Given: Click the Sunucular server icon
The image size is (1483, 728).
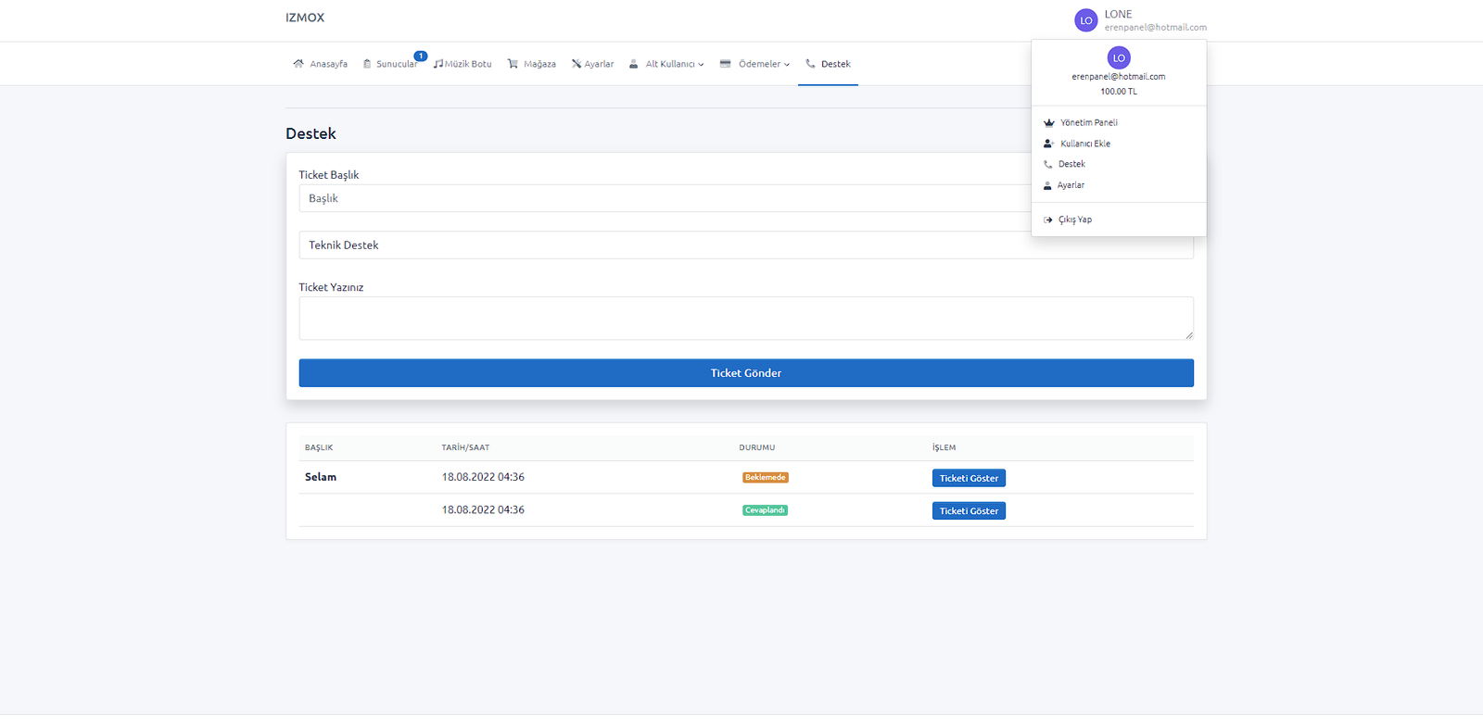Looking at the screenshot, I should pos(367,64).
